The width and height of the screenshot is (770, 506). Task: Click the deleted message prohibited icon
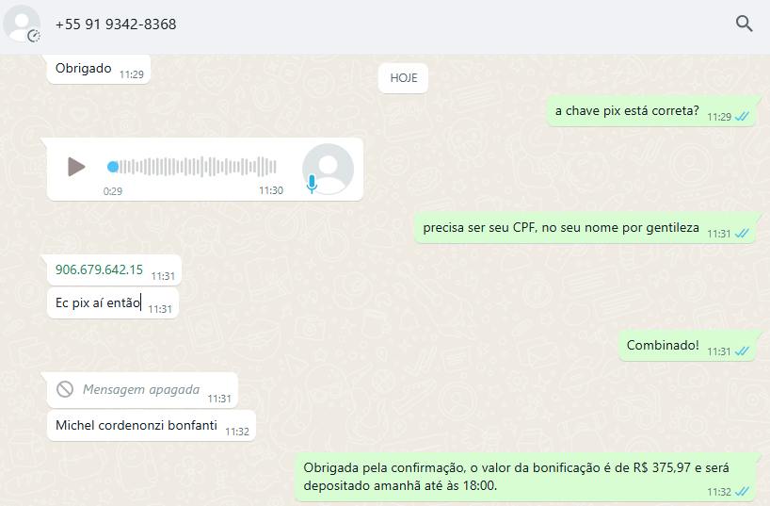[x=65, y=389]
